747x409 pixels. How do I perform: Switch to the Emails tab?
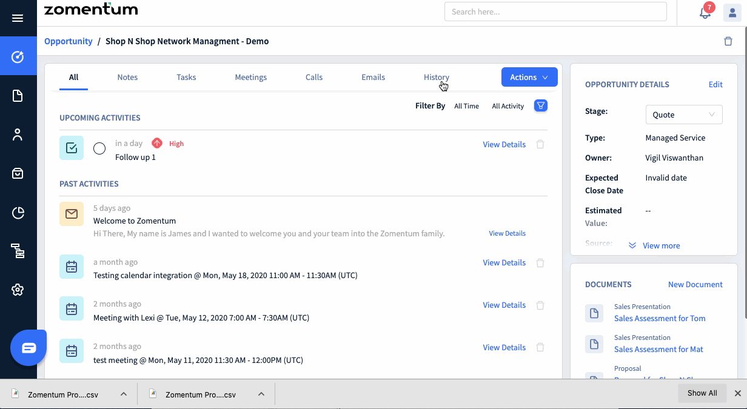[x=373, y=77]
